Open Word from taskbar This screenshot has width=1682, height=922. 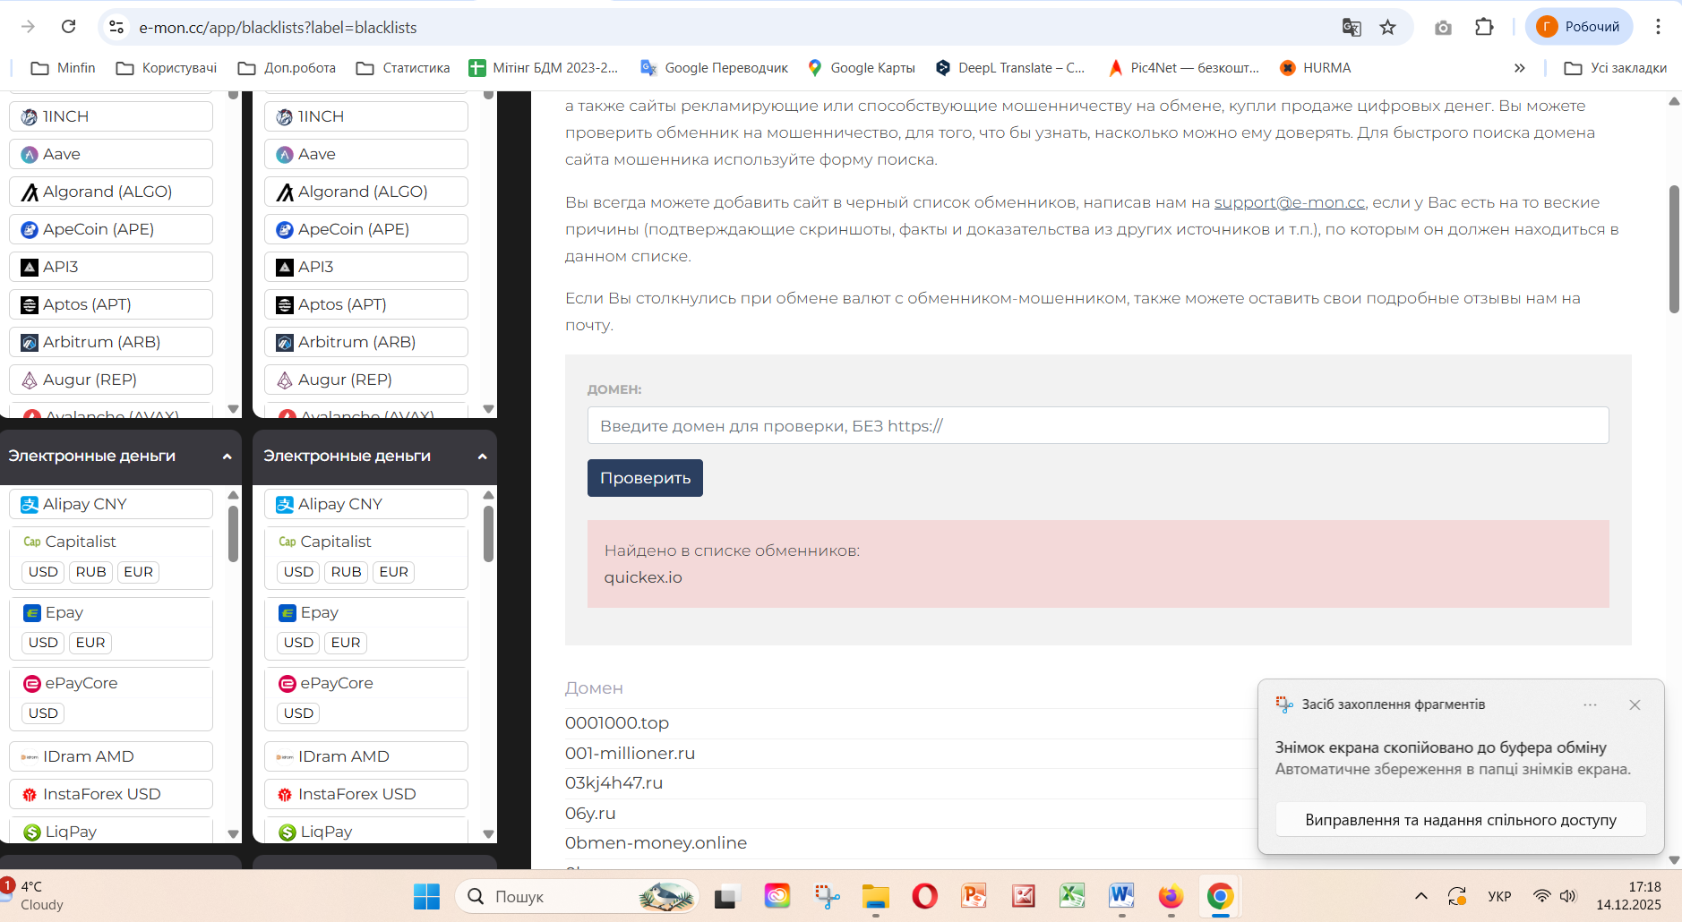coord(1121,896)
